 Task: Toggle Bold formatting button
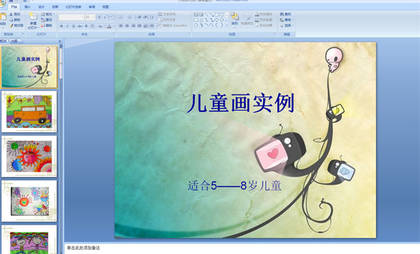62,26
